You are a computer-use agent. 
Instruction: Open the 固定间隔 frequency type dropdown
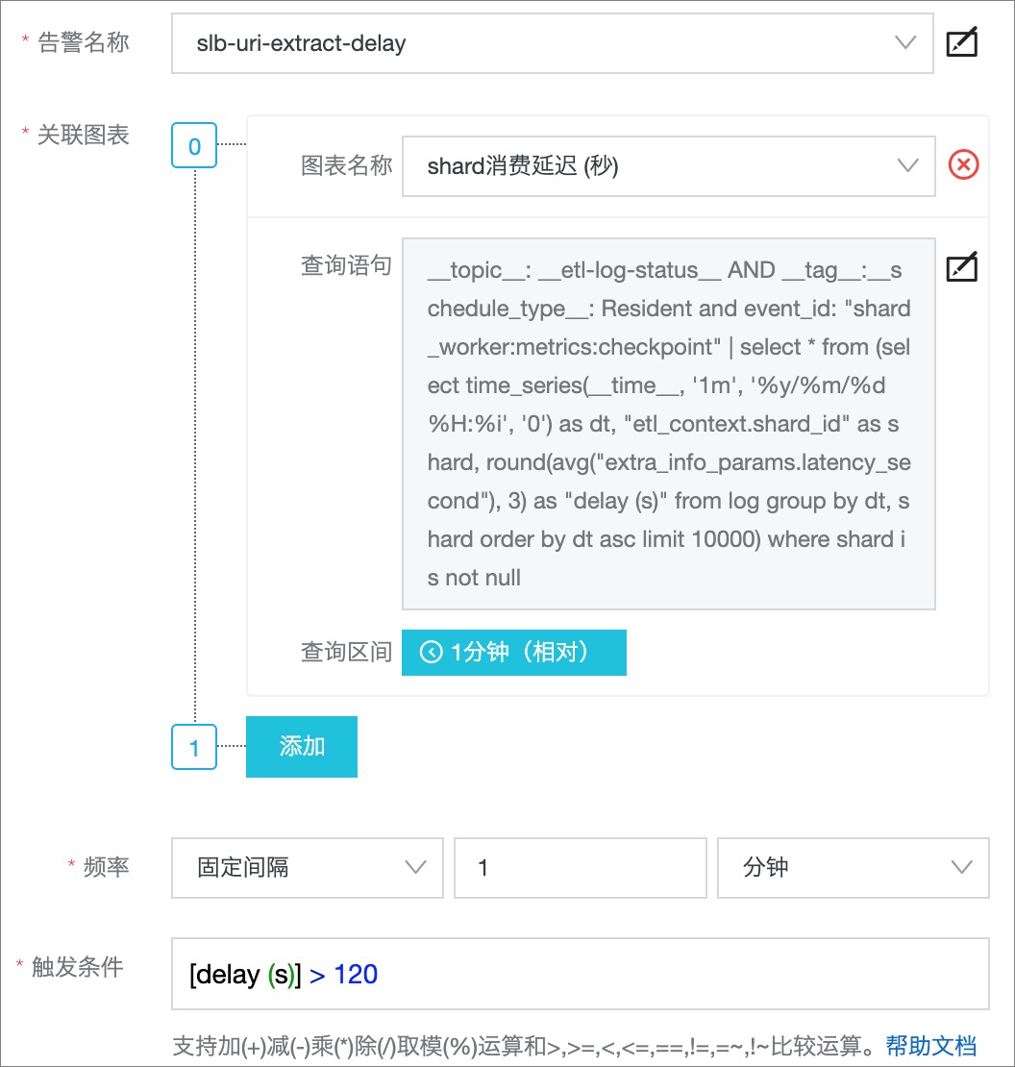point(307,868)
